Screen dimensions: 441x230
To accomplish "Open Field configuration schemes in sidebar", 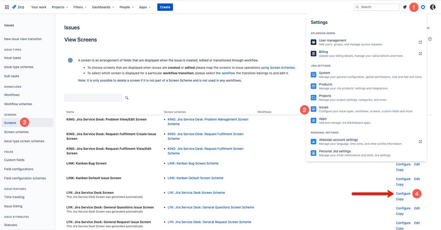I will click(25, 178).
